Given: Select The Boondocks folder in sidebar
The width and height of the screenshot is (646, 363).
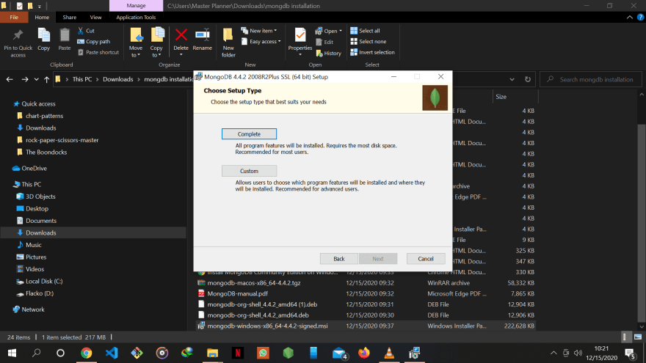Looking at the screenshot, I should (x=46, y=153).
